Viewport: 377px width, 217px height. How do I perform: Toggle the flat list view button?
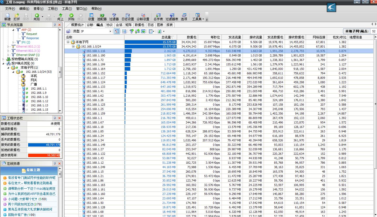(x=124, y=31)
